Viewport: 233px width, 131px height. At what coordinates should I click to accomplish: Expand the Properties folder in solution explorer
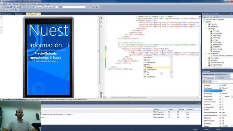tap(206, 24)
